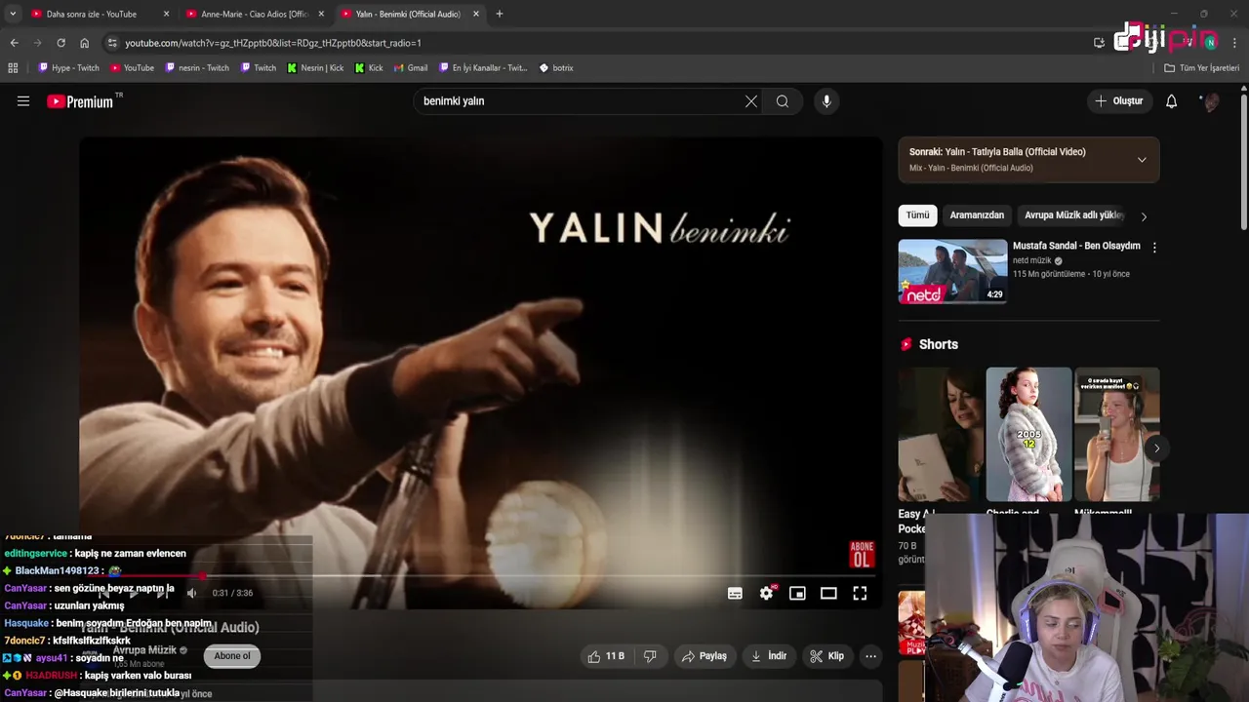Select Avrupa Müzik adlı yükleyen chip

coord(1073,215)
